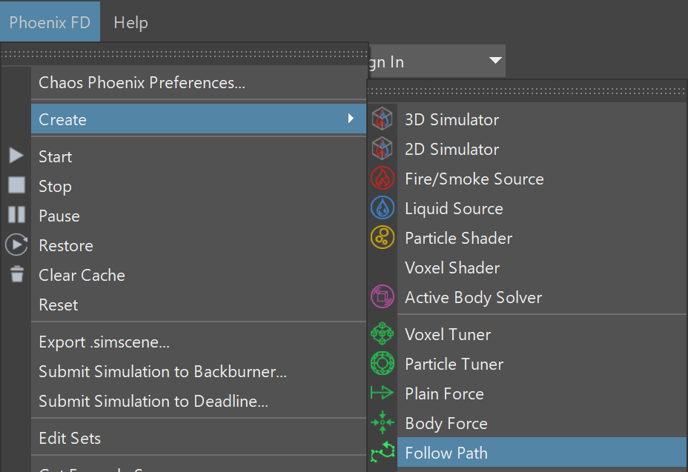Click the Follow Path curve icon

click(382, 452)
